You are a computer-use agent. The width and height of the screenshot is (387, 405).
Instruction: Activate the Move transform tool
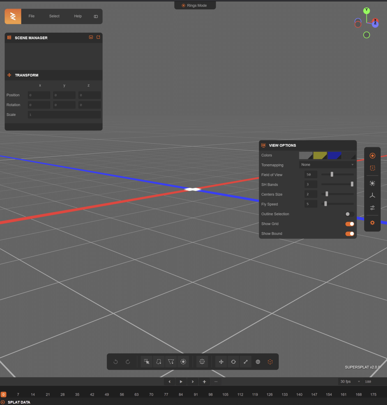pyautogui.click(x=221, y=361)
